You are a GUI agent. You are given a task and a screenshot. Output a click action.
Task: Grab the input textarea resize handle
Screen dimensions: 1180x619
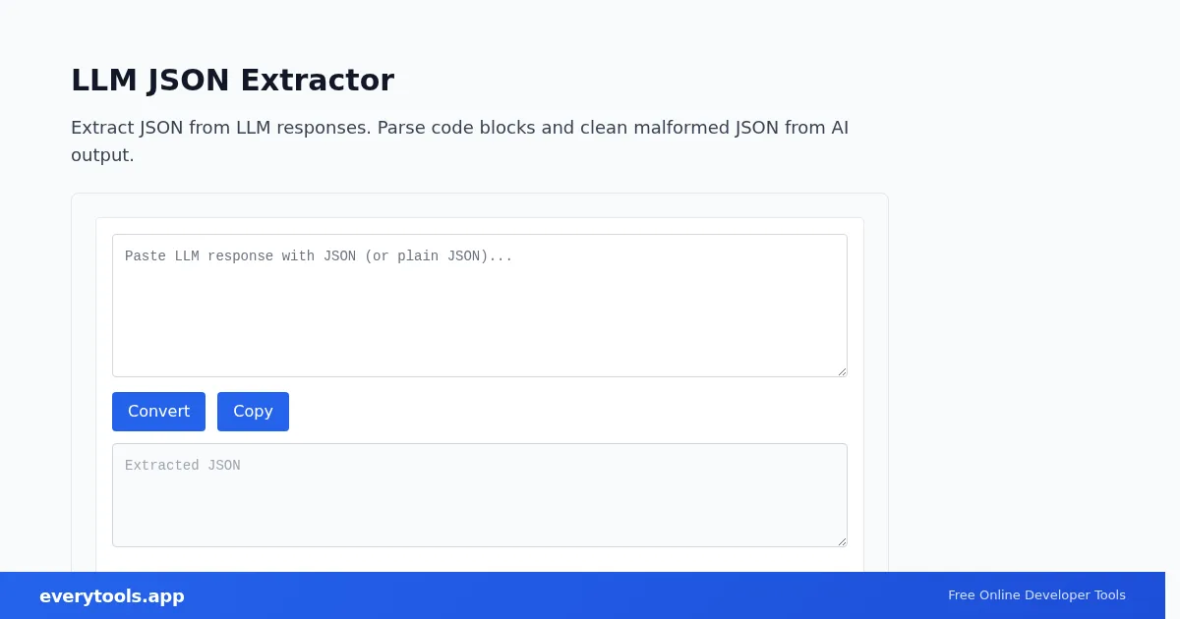[841, 370]
